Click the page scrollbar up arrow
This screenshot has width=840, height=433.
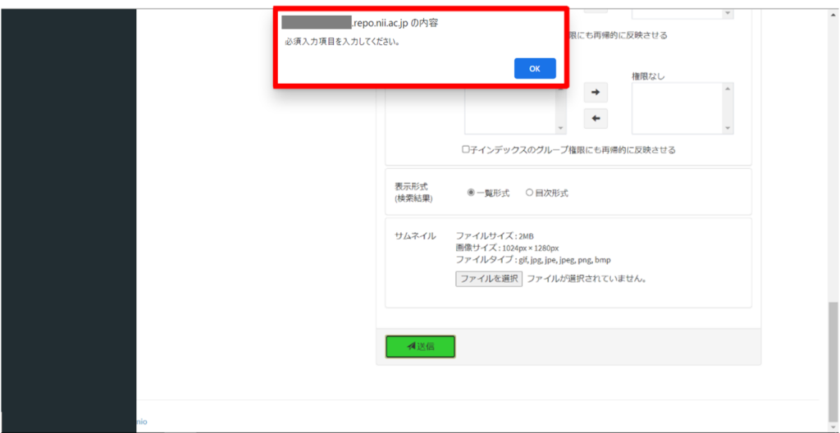(x=833, y=12)
